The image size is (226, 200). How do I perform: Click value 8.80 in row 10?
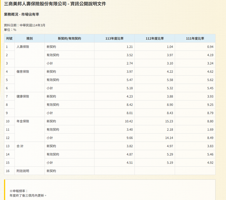(210, 121)
